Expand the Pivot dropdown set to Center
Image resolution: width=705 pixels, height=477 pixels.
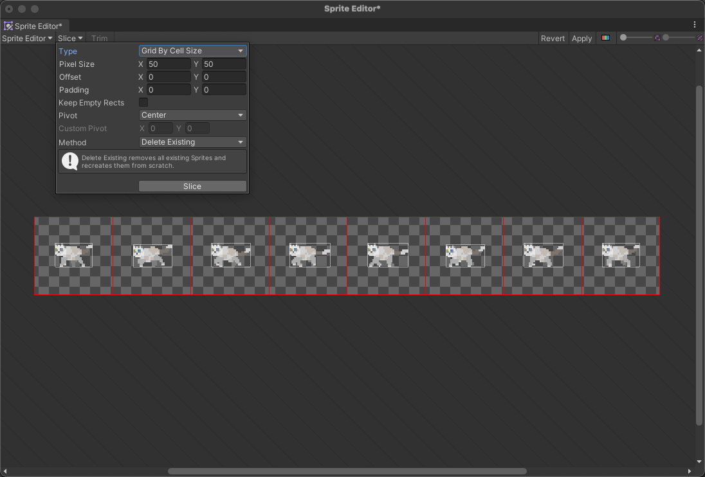[192, 115]
